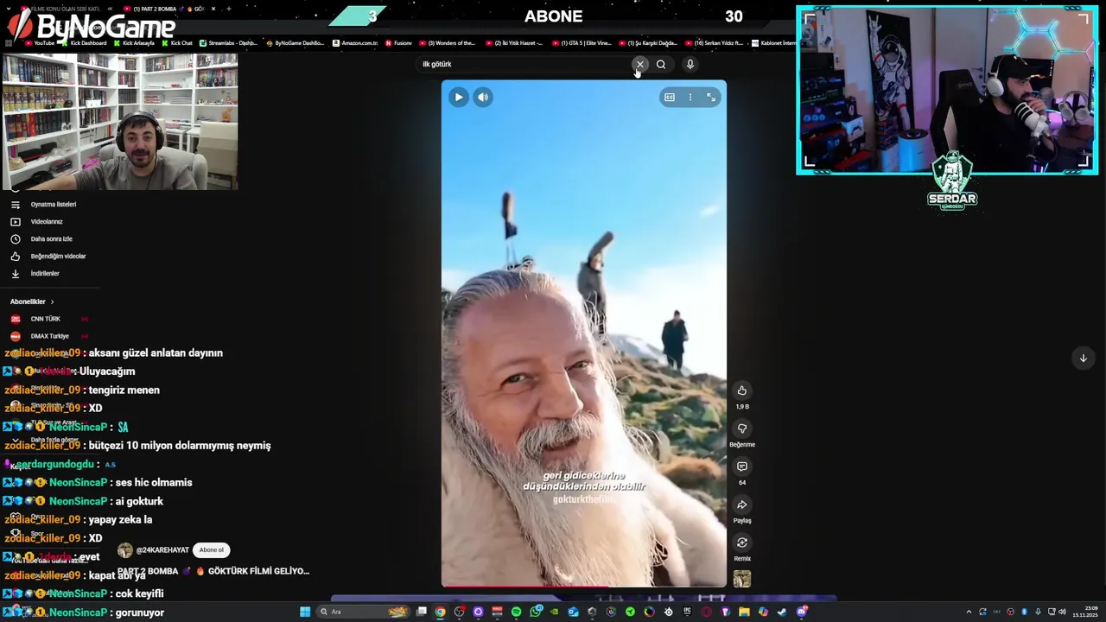The width and height of the screenshot is (1106, 622).
Task: Open Epic Games Launcher from taskbar
Action: [x=687, y=612]
